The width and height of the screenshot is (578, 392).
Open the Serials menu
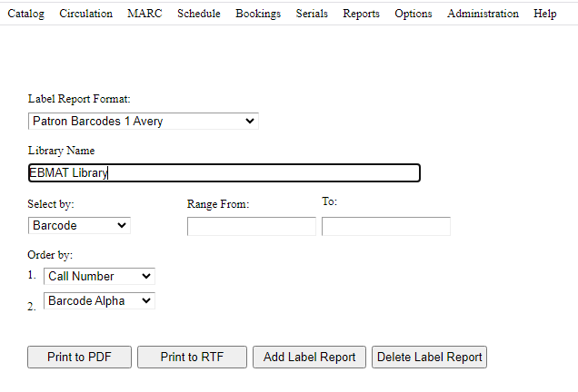(x=312, y=14)
